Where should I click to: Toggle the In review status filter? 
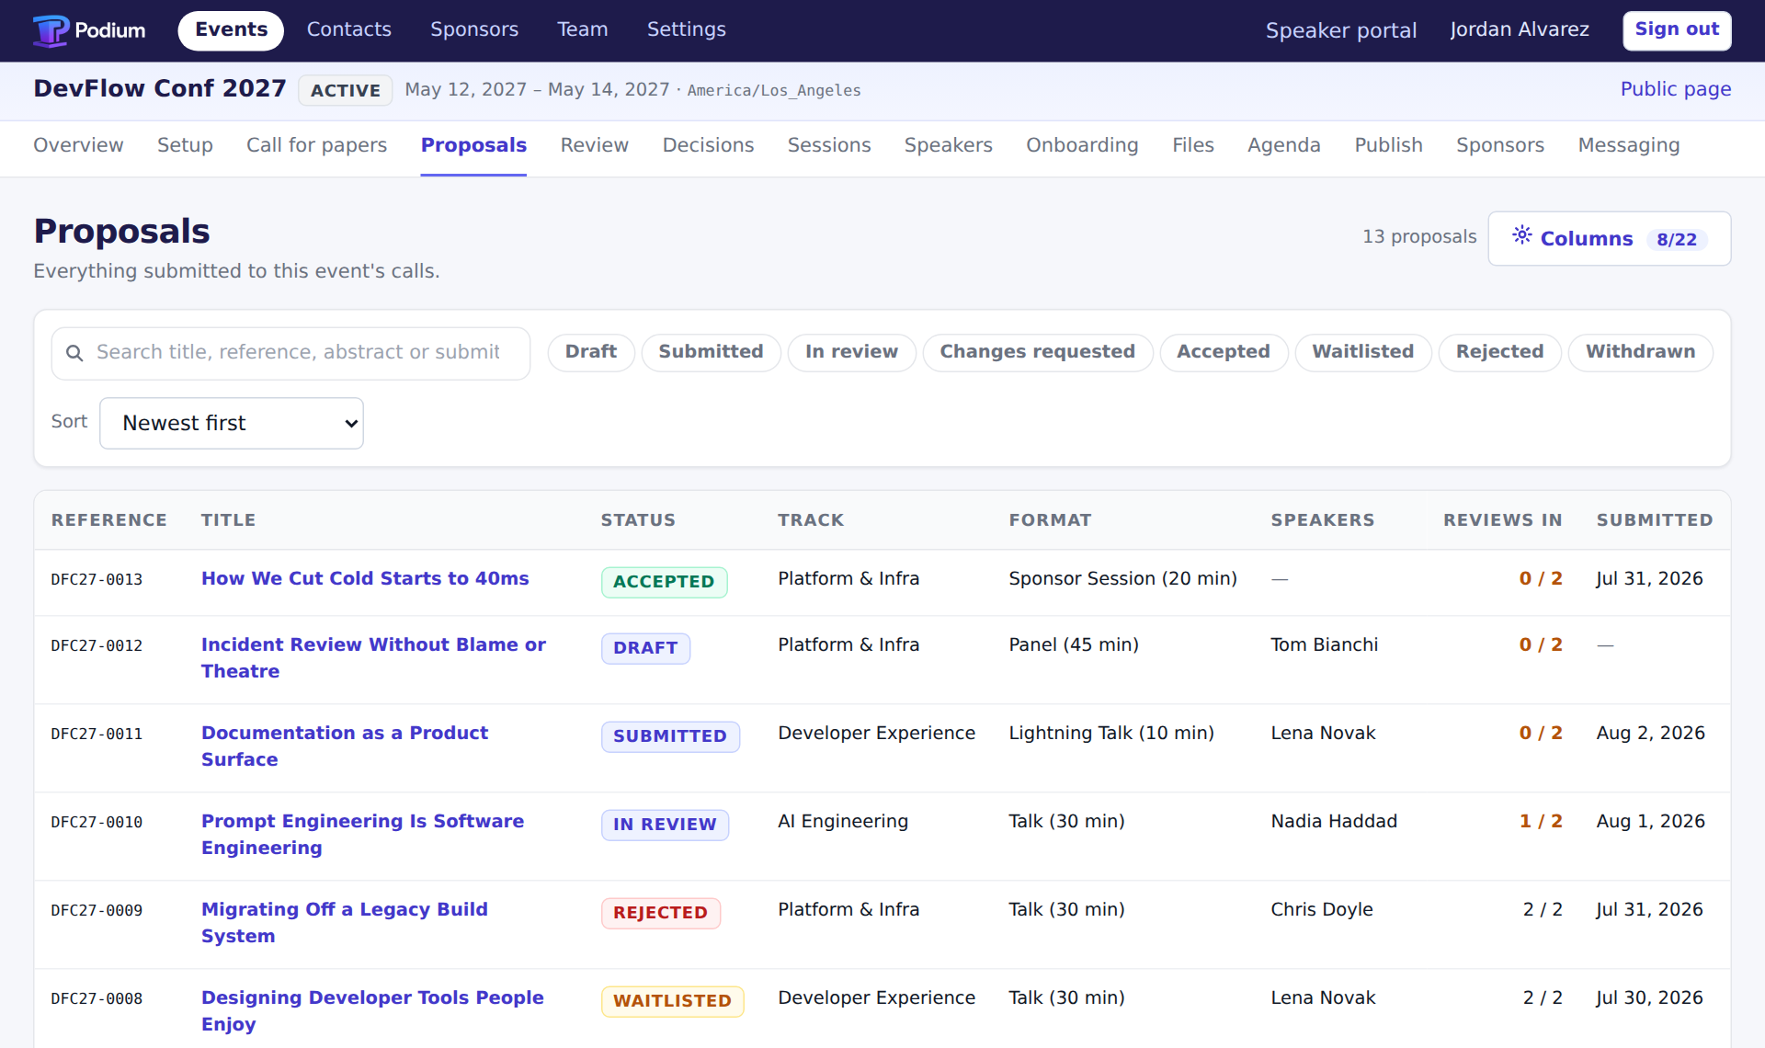pyautogui.click(x=851, y=352)
